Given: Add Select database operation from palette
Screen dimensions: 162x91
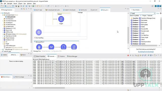Looking at the screenshot, I should point(143,39).
